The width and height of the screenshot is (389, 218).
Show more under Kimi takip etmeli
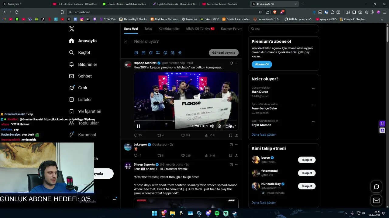tap(264, 203)
